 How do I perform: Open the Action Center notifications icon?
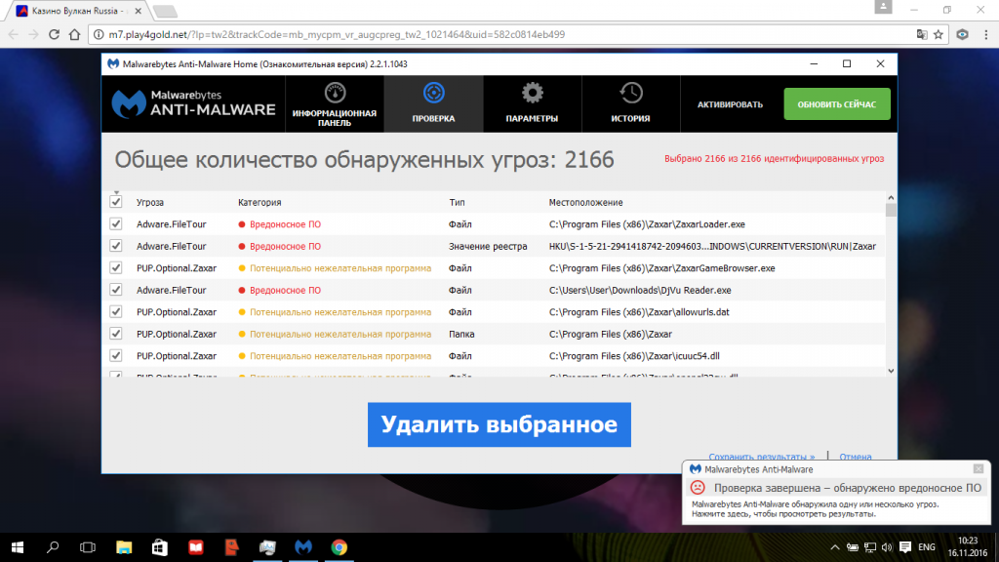pyautogui.click(x=905, y=547)
